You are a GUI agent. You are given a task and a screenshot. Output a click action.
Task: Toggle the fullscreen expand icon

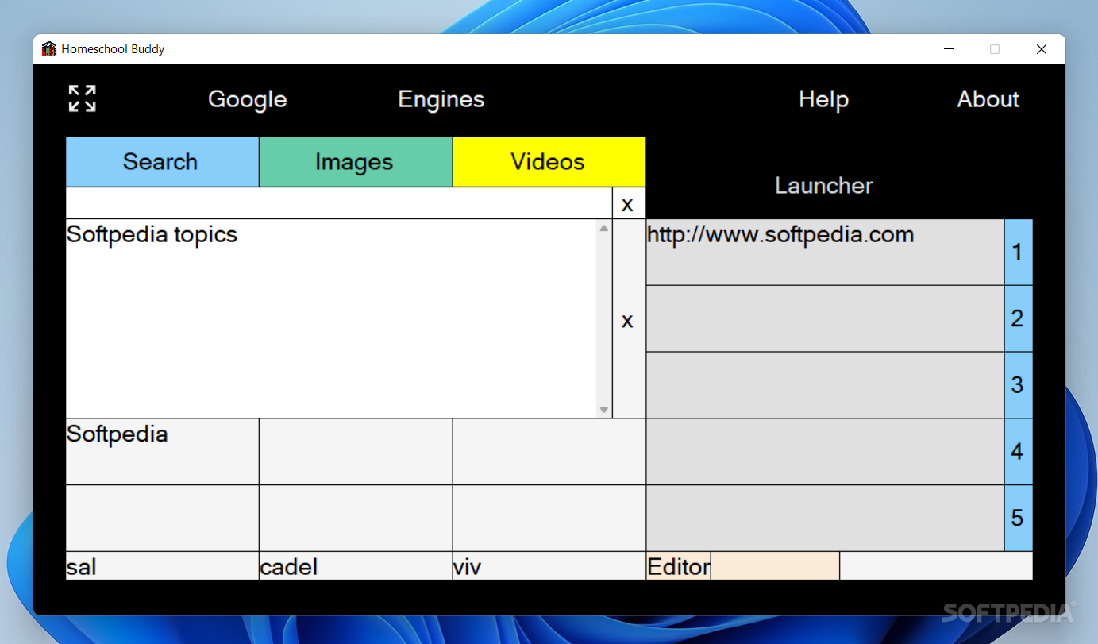coord(82,98)
